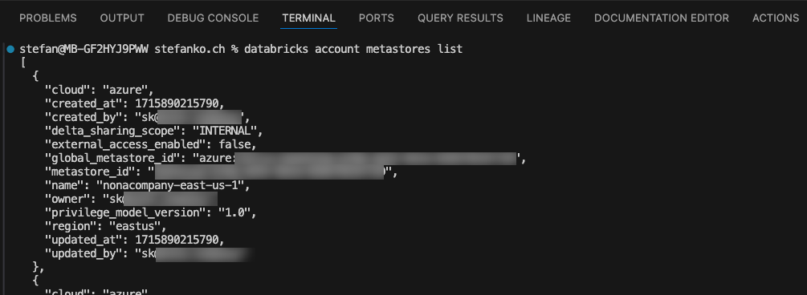Click the region "eastus" value
The width and height of the screenshot is (807, 295).
[x=135, y=226]
